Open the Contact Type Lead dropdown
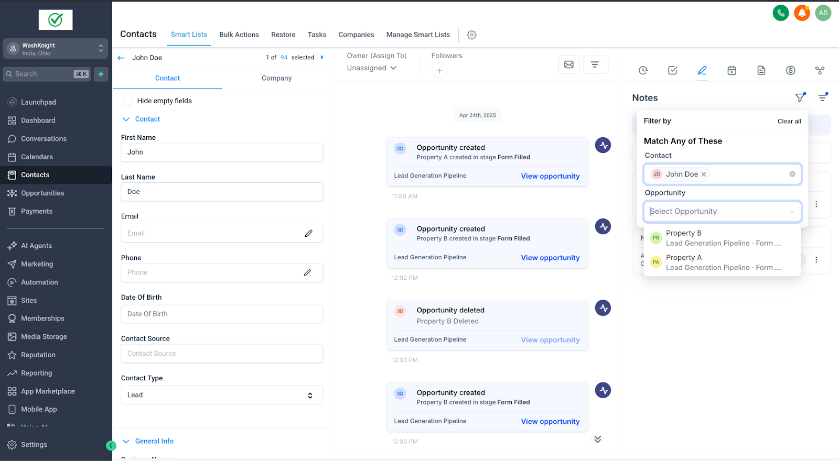 coord(222,395)
